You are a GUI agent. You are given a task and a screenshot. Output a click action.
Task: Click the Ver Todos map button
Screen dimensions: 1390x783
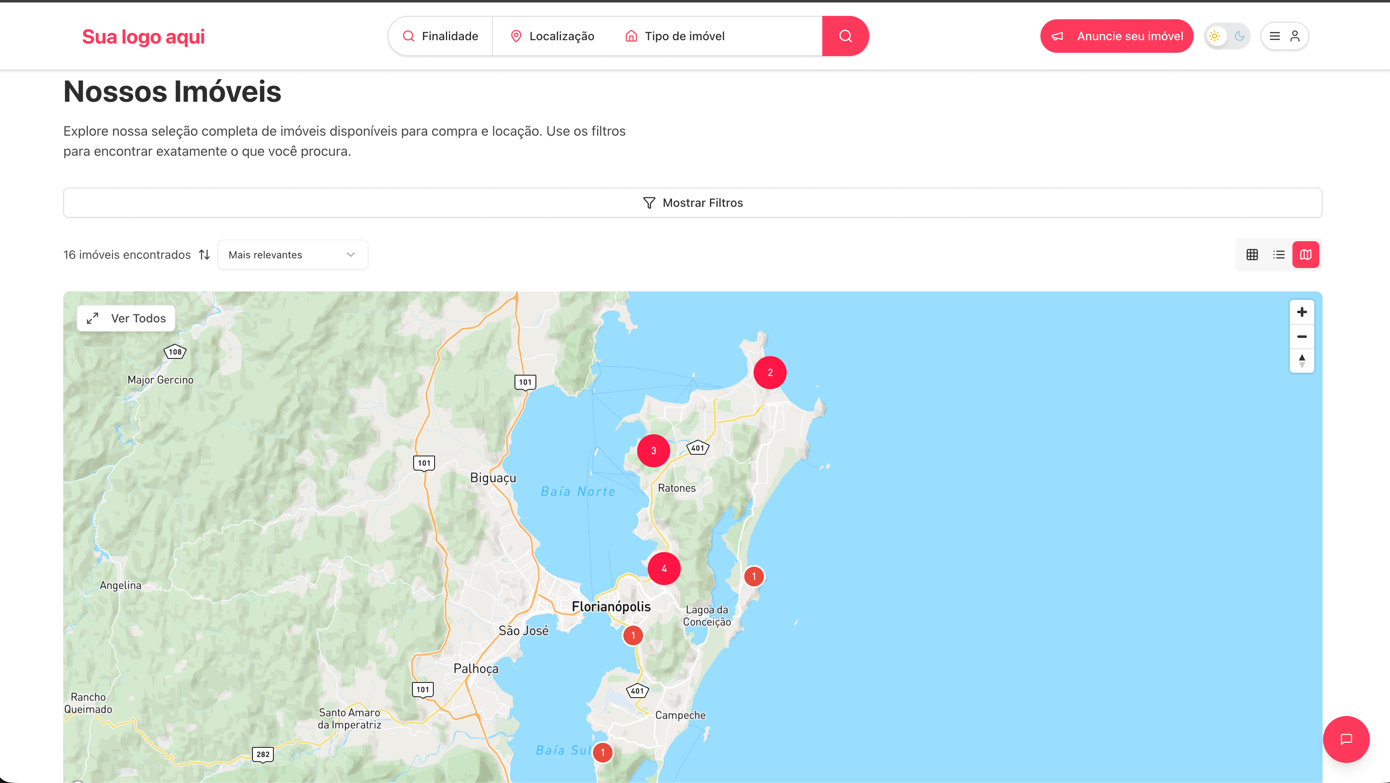pyautogui.click(x=125, y=318)
